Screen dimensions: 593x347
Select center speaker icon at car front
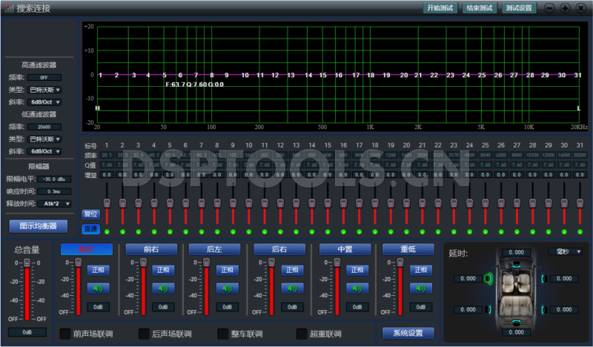pyautogui.click(x=516, y=265)
